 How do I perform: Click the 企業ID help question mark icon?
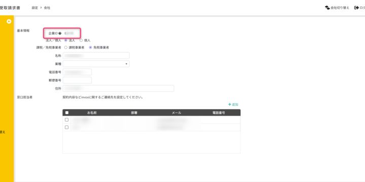[x=60, y=33]
